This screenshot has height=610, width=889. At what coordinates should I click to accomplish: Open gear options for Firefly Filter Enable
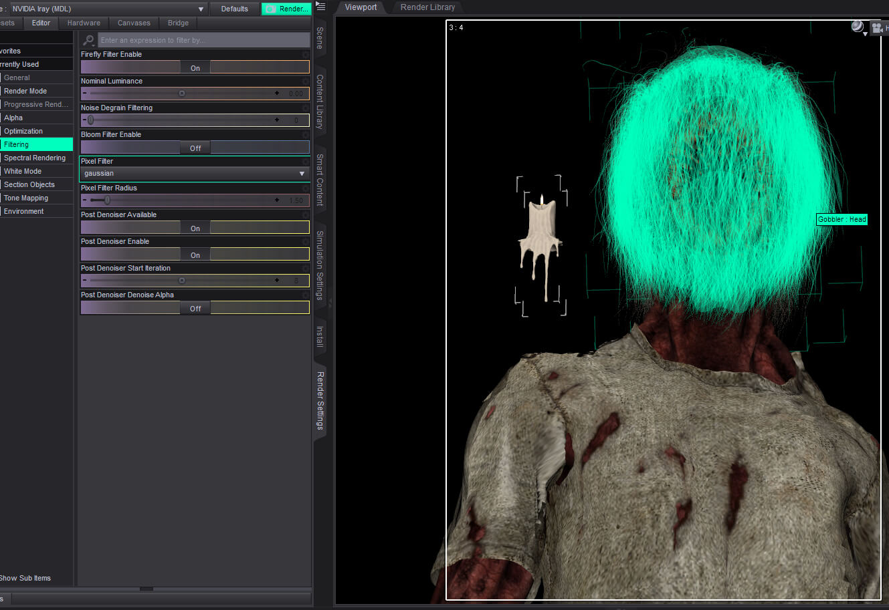tap(306, 54)
